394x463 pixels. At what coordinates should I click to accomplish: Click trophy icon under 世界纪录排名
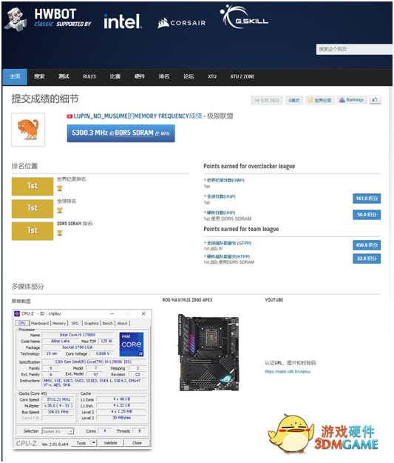(x=60, y=188)
